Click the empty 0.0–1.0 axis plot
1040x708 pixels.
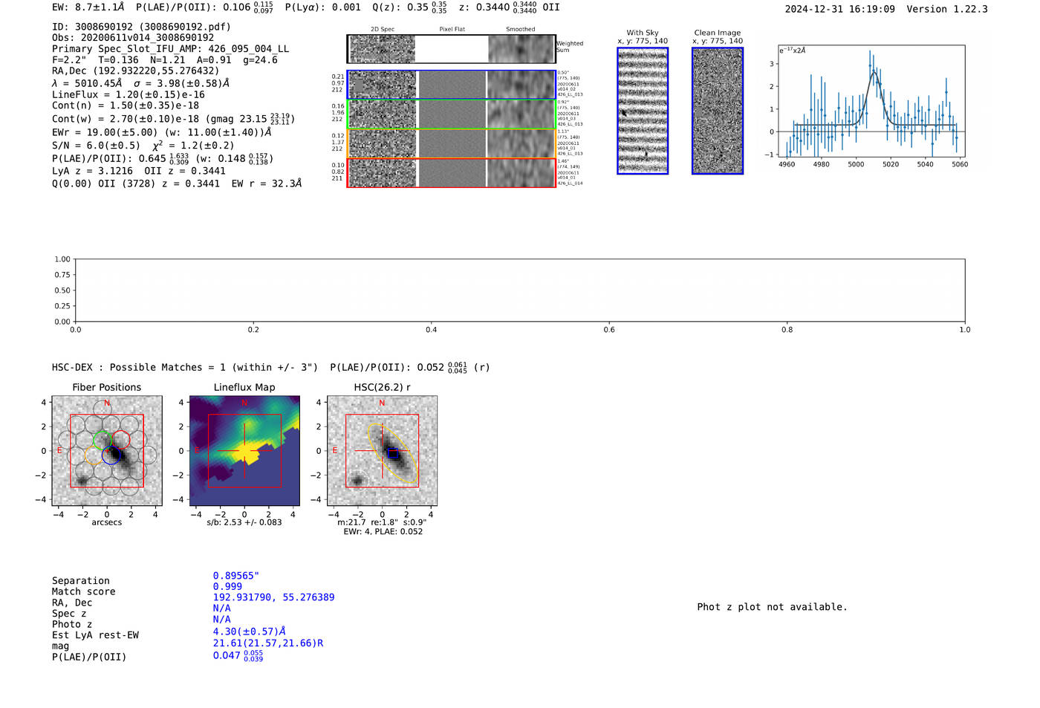coord(520,290)
